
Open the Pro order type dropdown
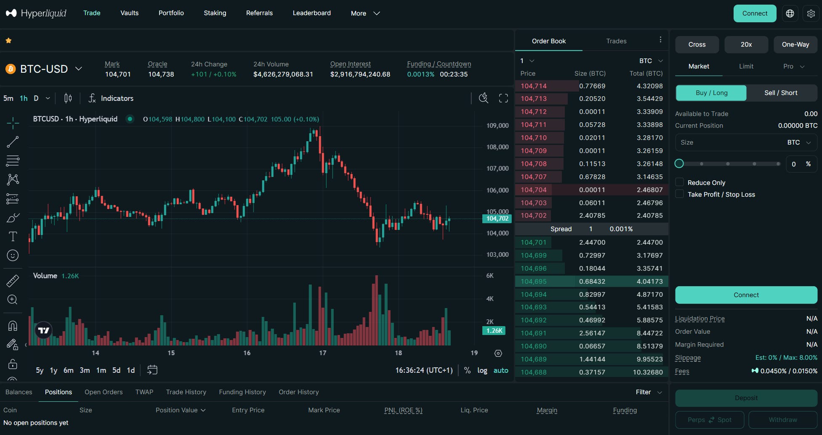pyautogui.click(x=794, y=66)
